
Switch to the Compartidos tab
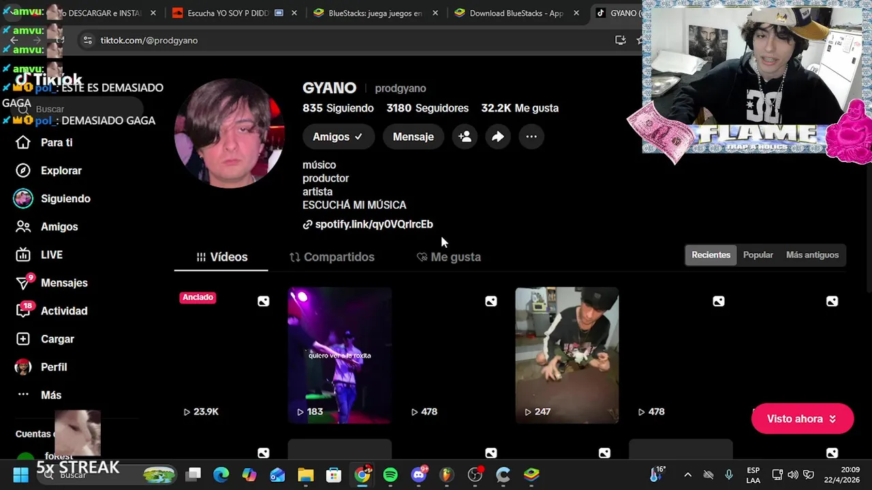[332, 257]
